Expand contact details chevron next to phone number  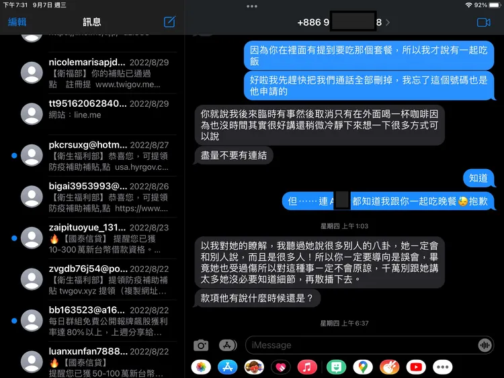pos(388,22)
